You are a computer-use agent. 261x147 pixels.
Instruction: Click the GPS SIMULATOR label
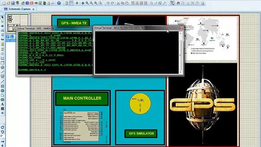click(x=141, y=134)
